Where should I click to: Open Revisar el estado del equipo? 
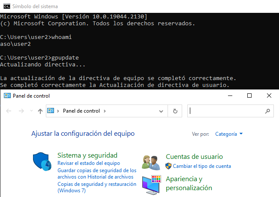(x=88, y=163)
